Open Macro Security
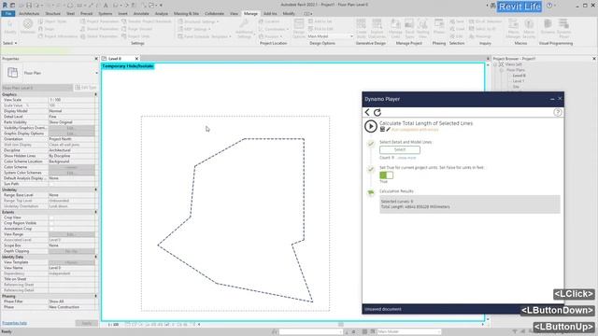Screen dimensions: 598x336 (529, 29)
